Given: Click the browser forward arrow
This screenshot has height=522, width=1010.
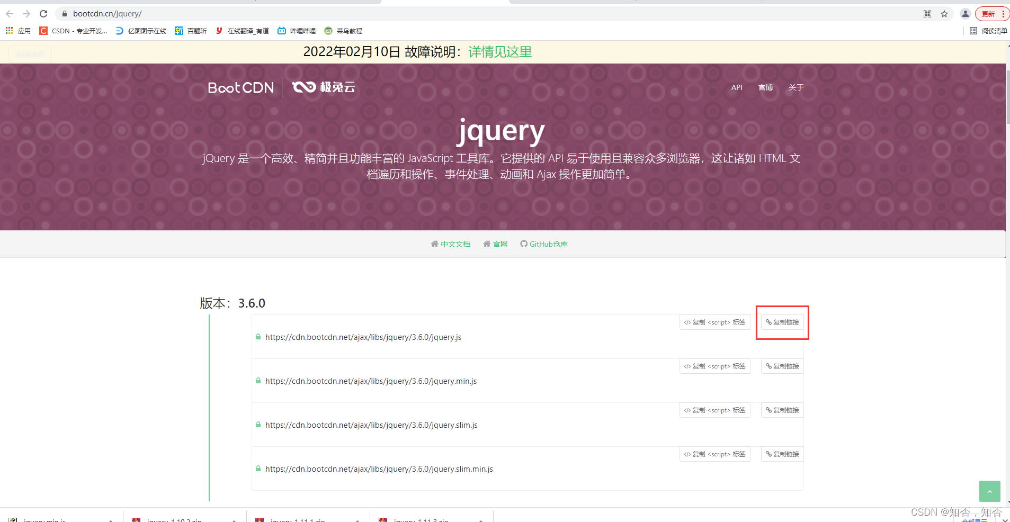Looking at the screenshot, I should (x=26, y=14).
